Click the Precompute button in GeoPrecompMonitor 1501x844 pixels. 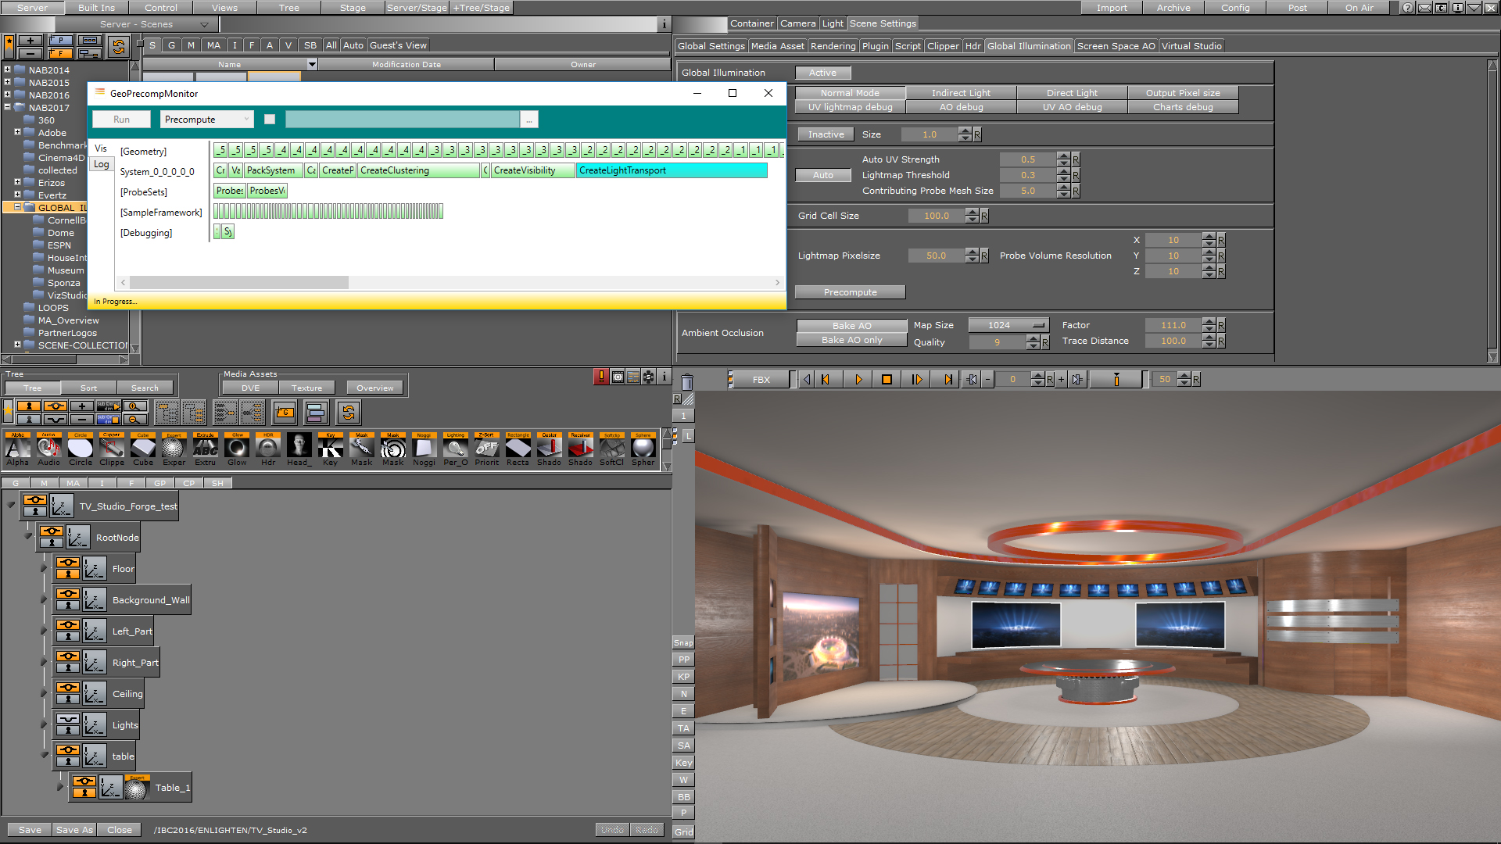click(203, 120)
